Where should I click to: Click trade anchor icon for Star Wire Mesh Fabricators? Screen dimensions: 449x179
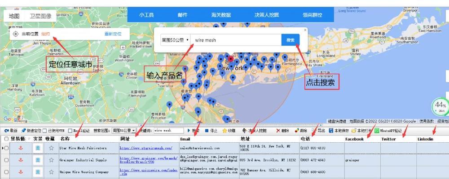(21, 148)
